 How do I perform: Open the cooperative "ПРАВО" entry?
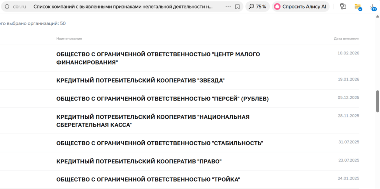pos(139,161)
